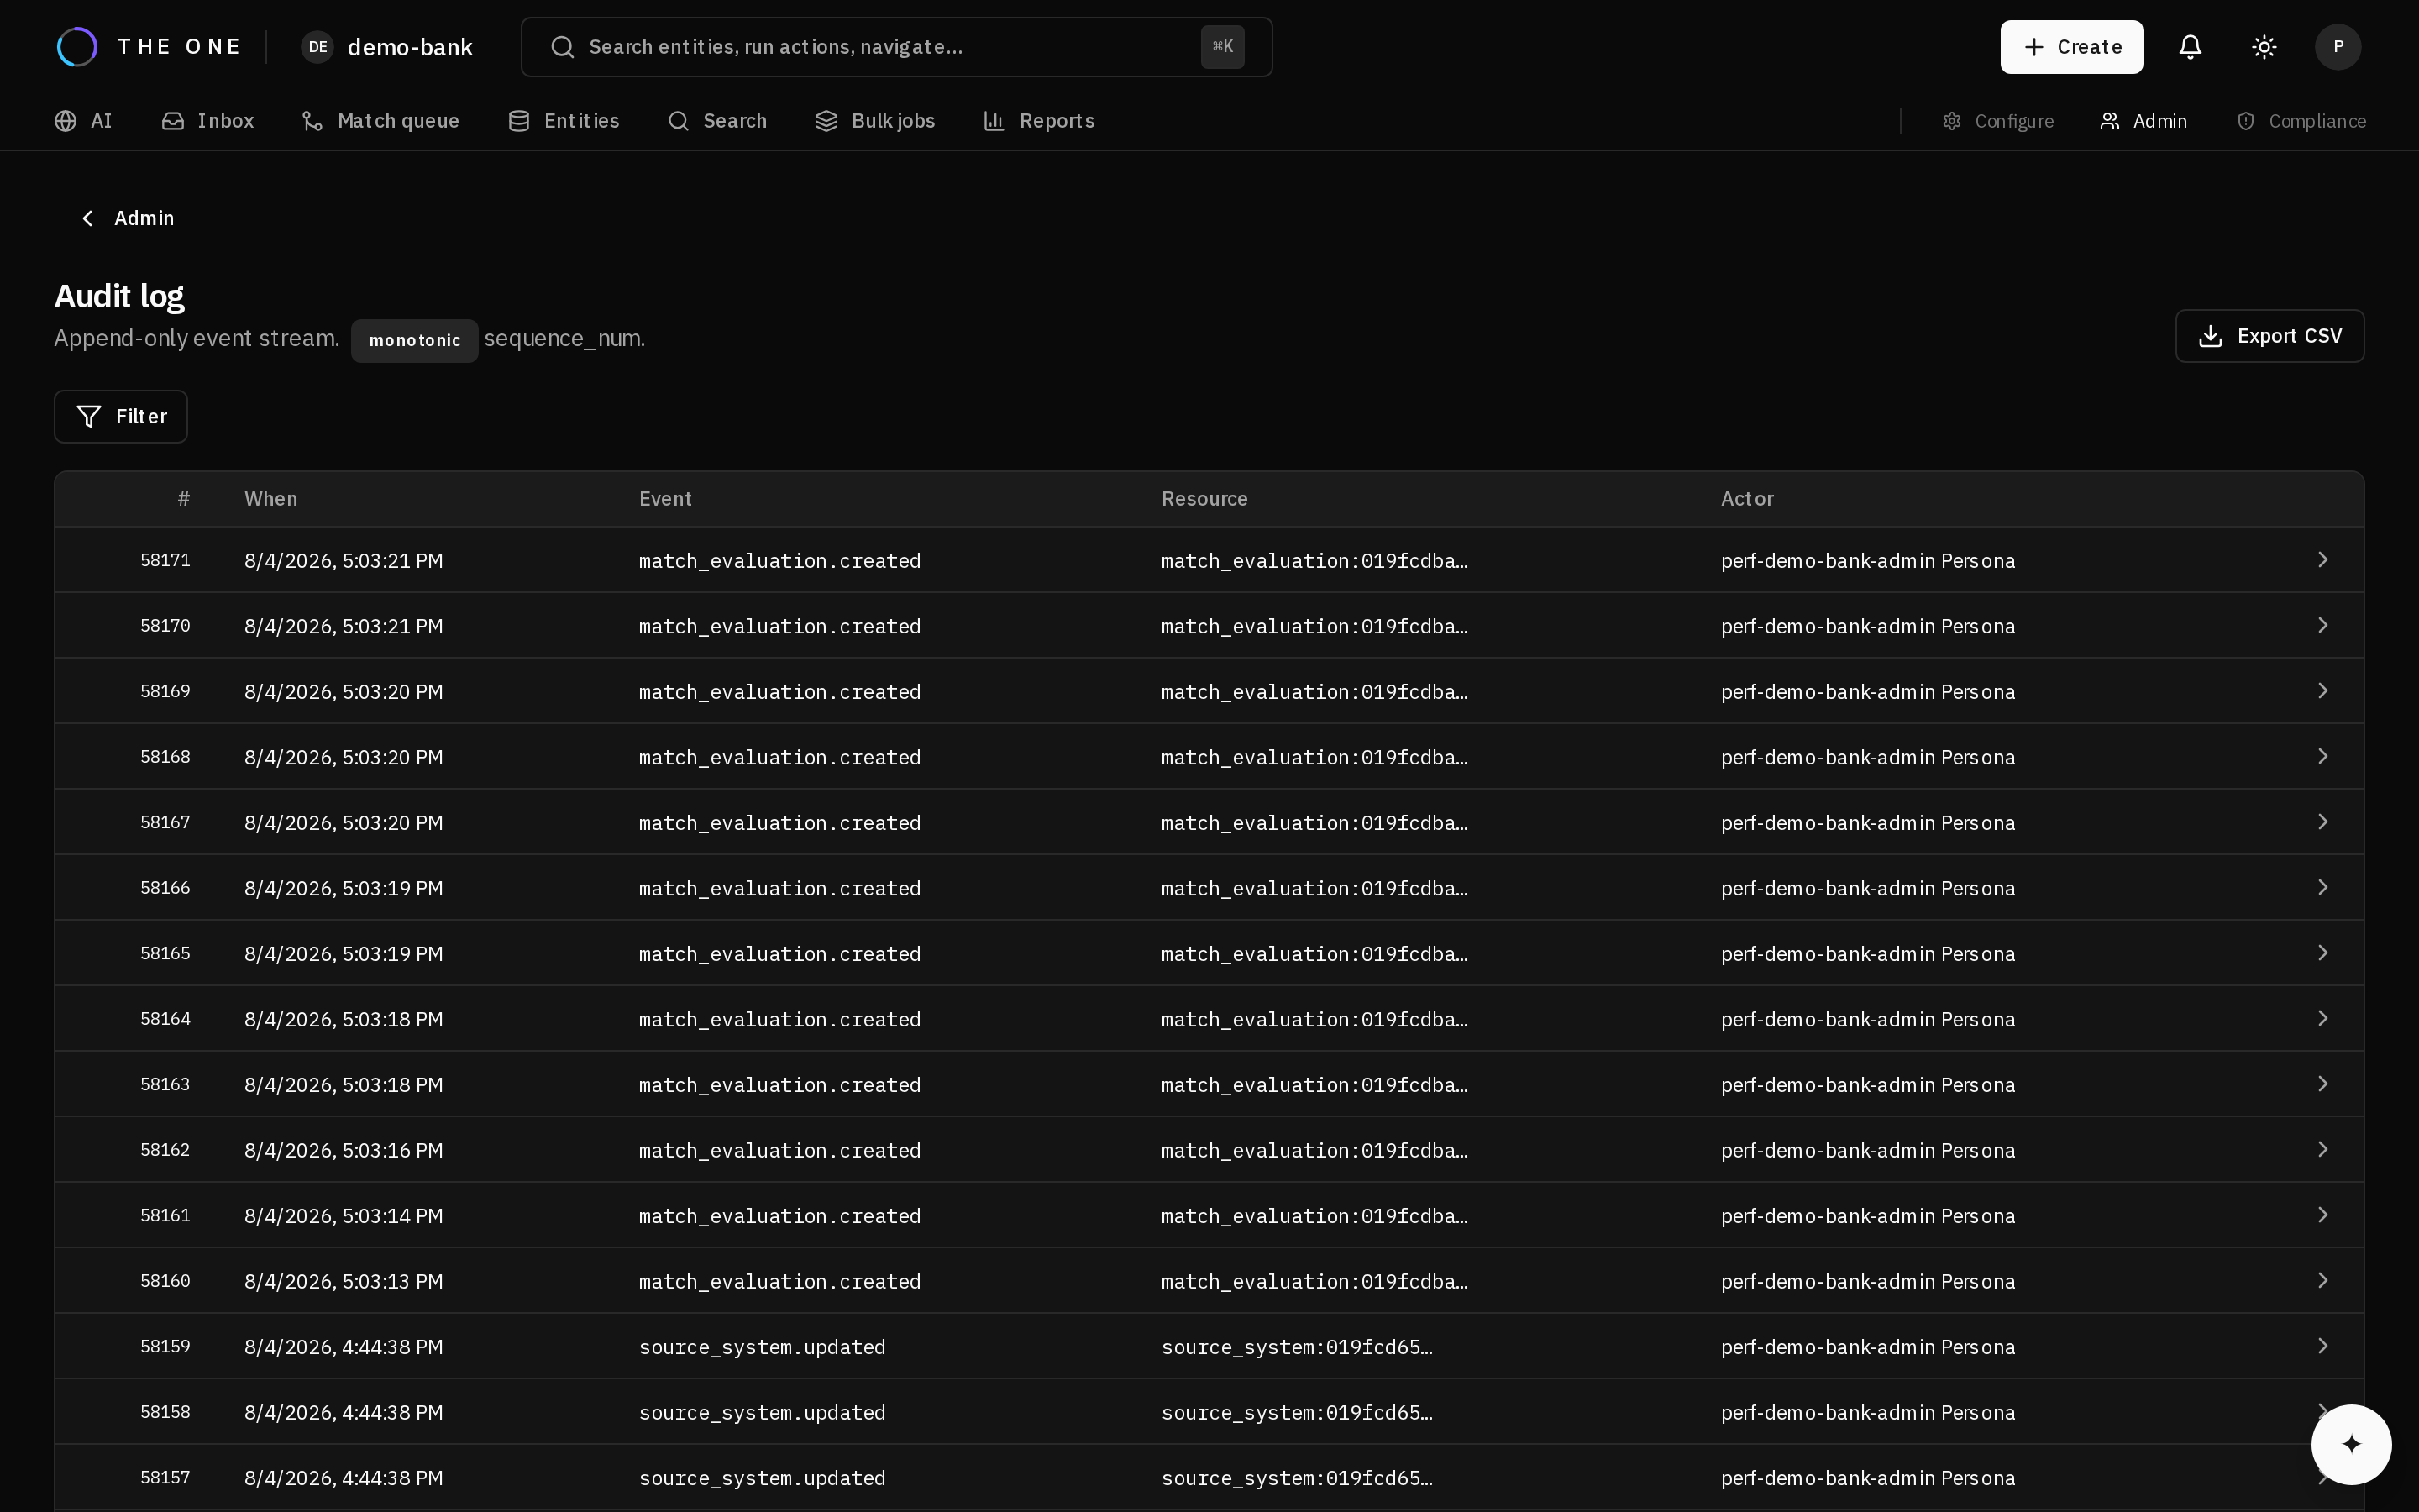Expand audit row 58163 chevron

(2322, 1084)
